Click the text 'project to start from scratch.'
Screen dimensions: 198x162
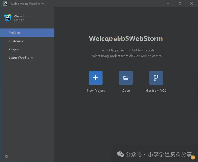pos(136,50)
